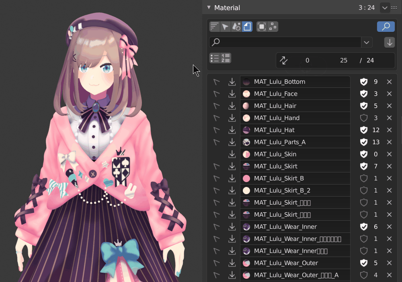Click the MAT_Lulu_Parts_A material preview icon
This screenshot has width=402, height=282.
point(246,142)
